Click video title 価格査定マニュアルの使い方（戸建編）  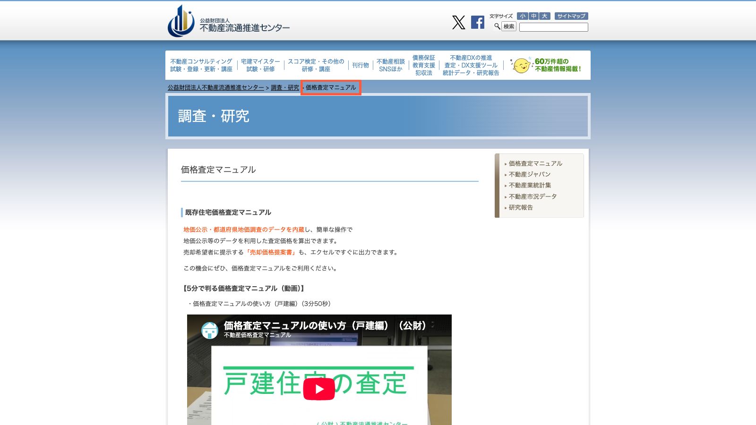point(325,325)
